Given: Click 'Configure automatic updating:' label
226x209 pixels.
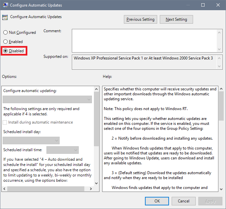Looking at the screenshot, I should coord(30,91).
